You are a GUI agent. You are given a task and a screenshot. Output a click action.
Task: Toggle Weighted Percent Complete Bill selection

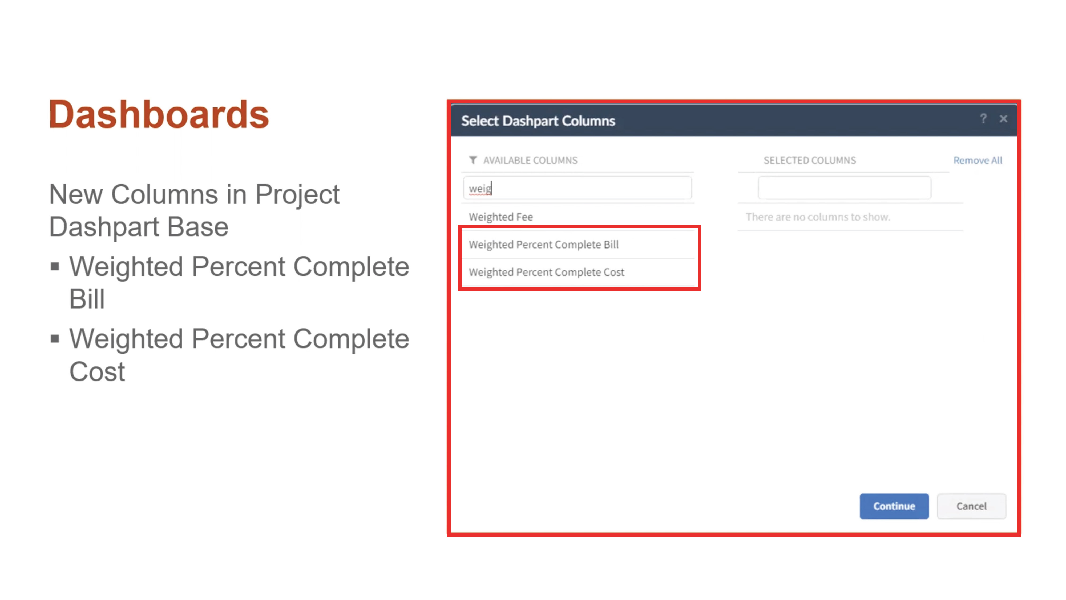coord(578,244)
